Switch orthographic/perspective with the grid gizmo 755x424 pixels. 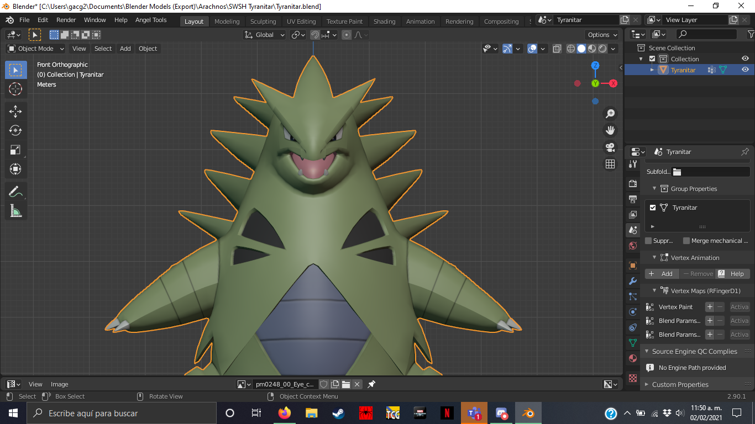(x=610, y=164)
